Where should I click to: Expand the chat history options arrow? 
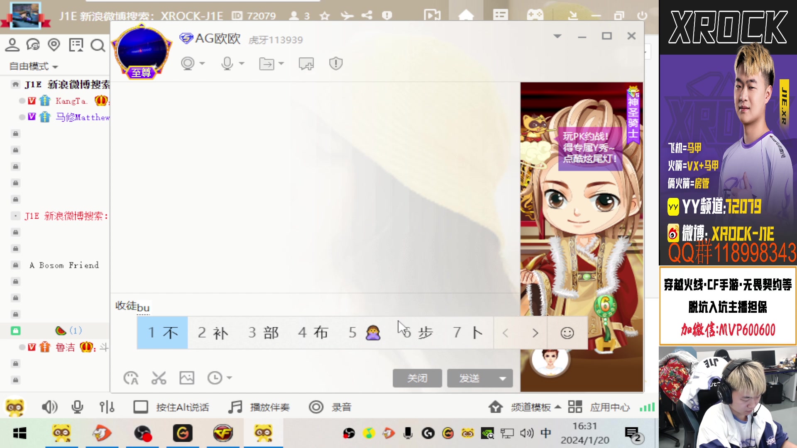229,378
